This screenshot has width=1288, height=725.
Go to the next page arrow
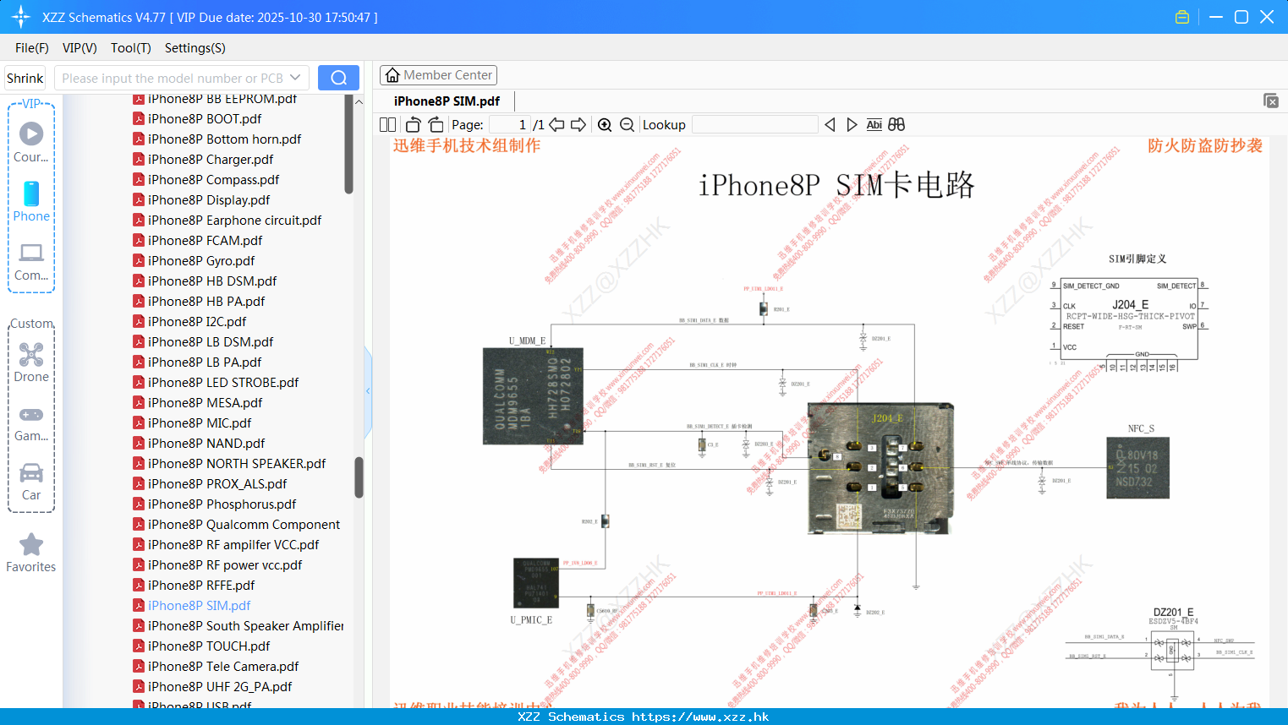click(578, 124)
